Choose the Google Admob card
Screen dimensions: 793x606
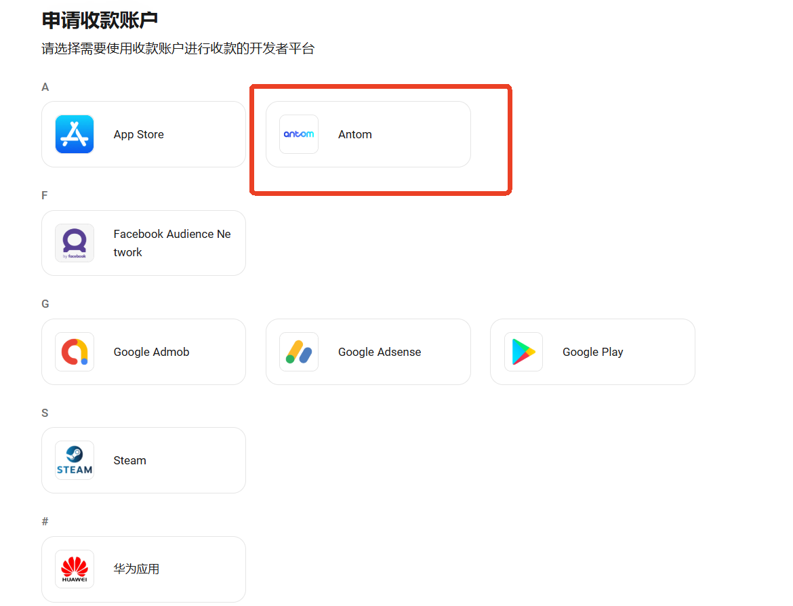pyautogui.click(x=144, y=352)
